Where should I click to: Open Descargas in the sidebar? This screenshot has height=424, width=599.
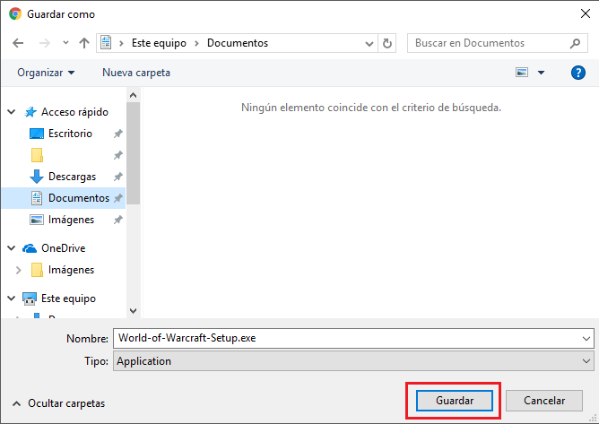click(x=72, y=177)
